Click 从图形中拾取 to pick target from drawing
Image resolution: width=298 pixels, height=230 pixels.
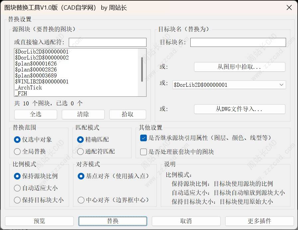[x=240, y=67]
